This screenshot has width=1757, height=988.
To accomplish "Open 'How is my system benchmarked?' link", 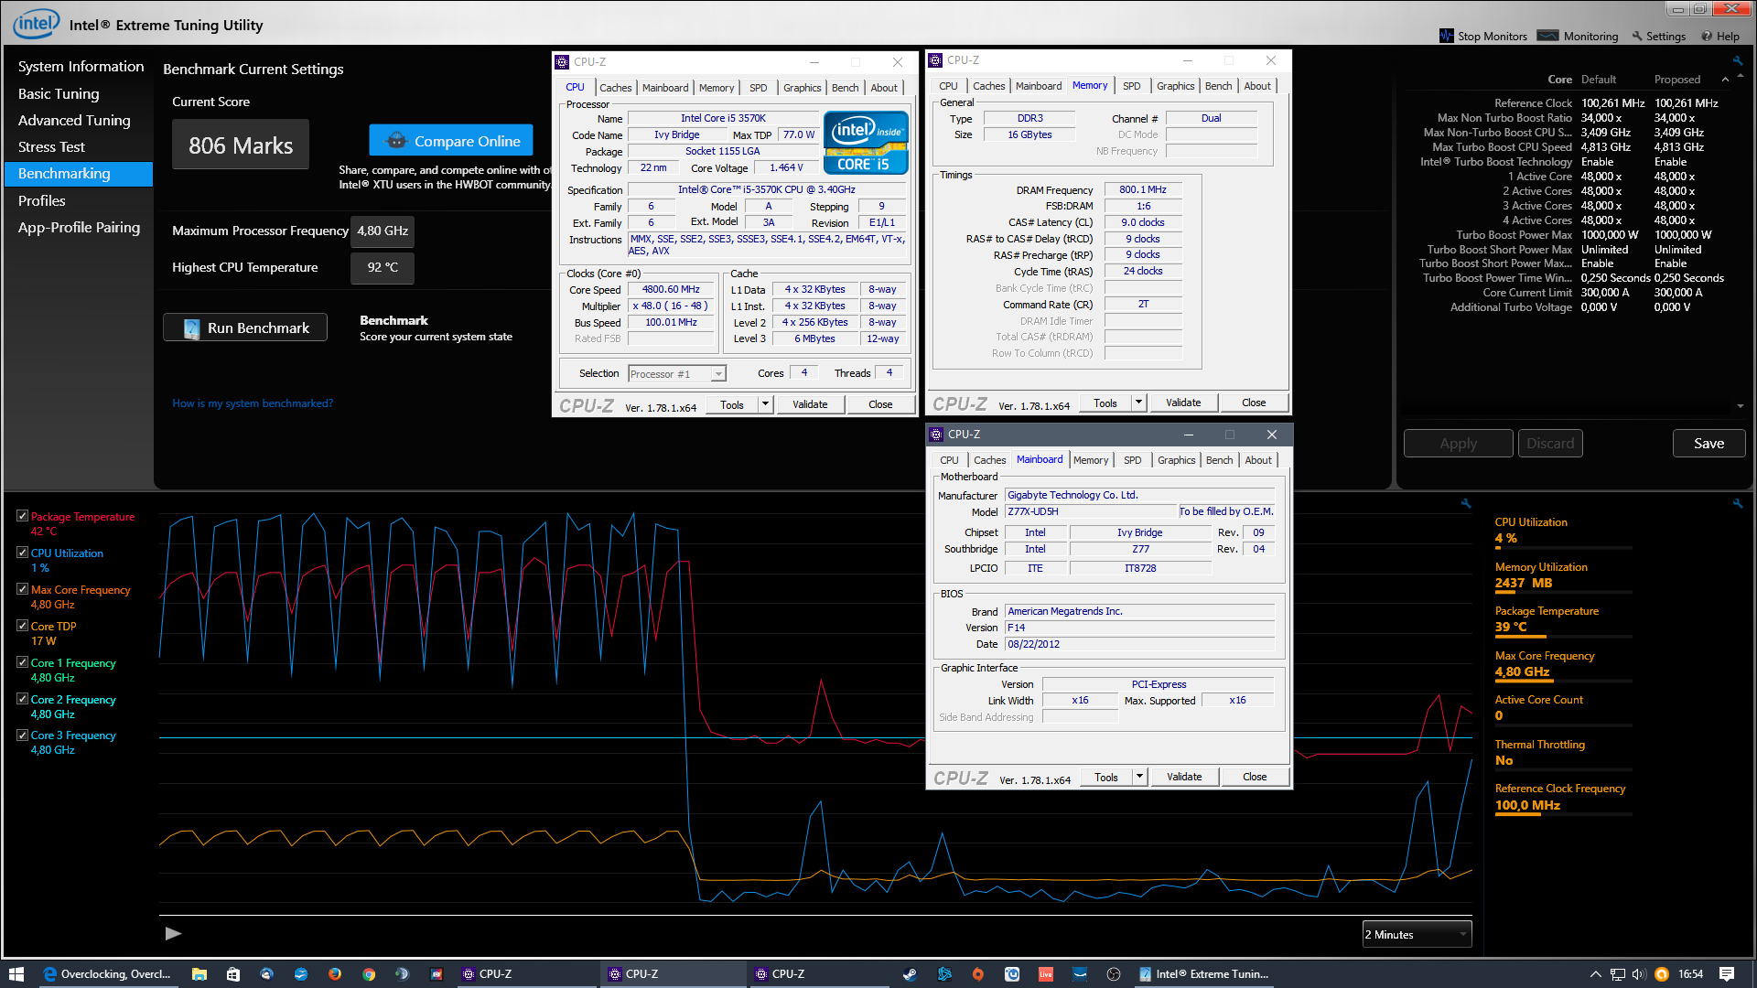I will click(x=253, y=403).
